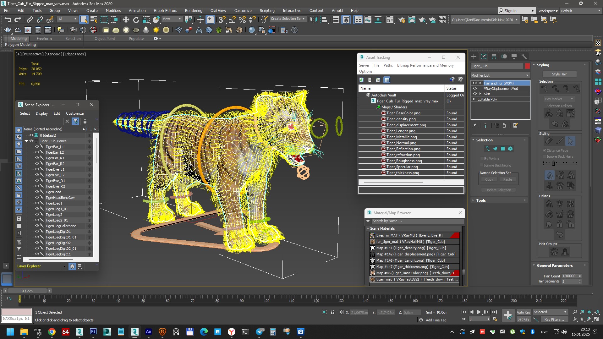Open the Selected key filter dropdown
603x339 pixels.
tap(550, 312)
